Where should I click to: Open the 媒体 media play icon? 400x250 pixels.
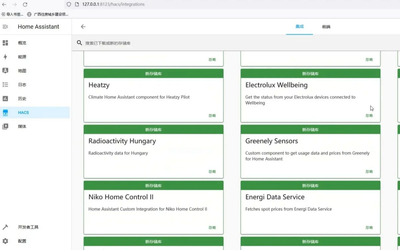click(5, 126)
